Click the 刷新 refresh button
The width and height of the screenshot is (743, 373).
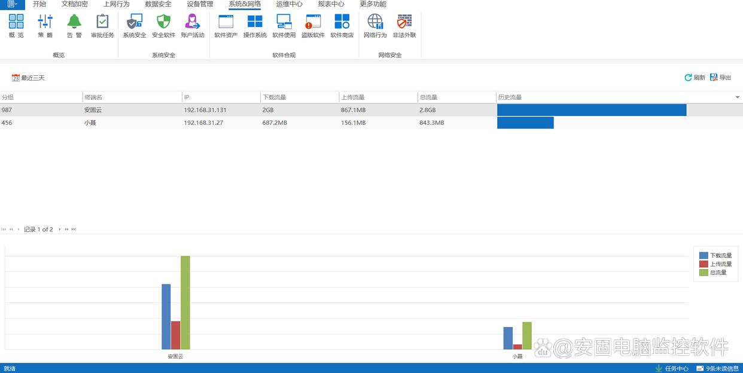point(695,78)
